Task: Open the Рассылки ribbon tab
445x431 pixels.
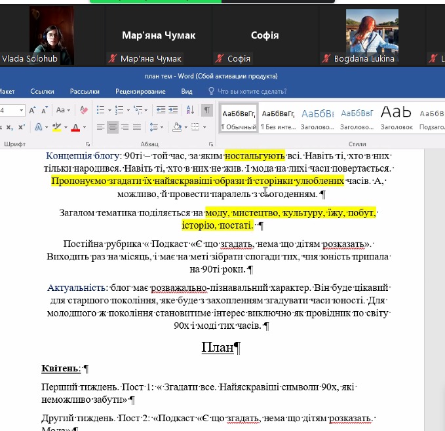Action: point(85,92)
